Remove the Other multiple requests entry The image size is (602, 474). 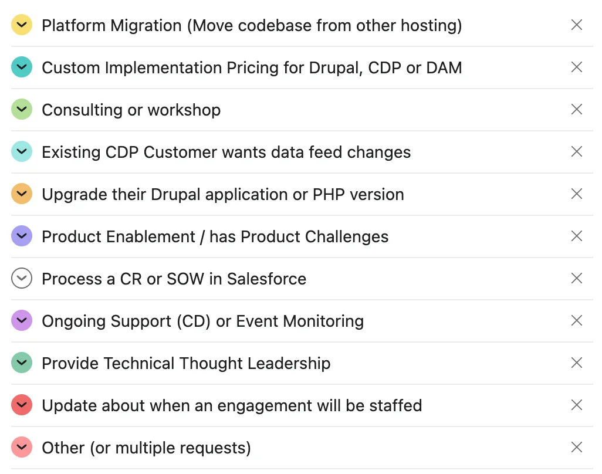point(577,447)
